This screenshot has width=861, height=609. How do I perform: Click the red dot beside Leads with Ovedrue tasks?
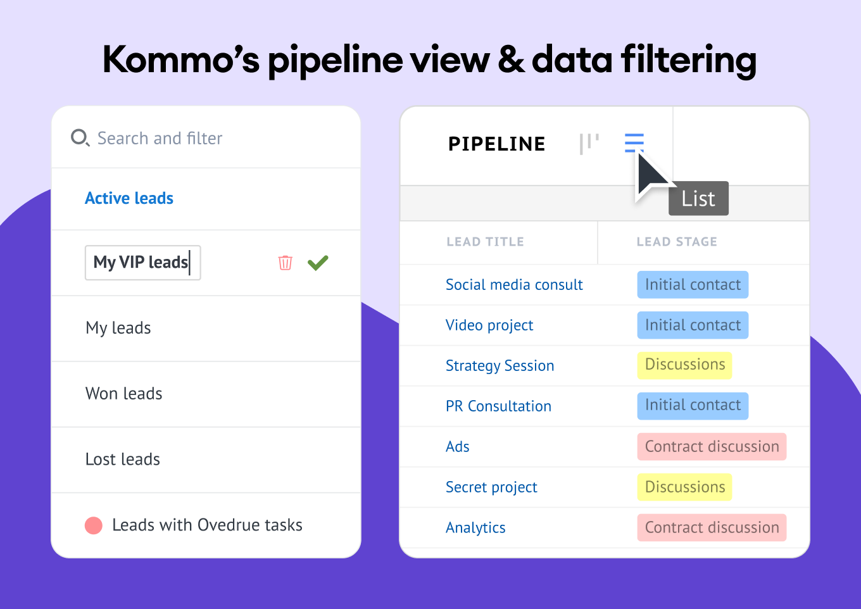coord(94,525)
